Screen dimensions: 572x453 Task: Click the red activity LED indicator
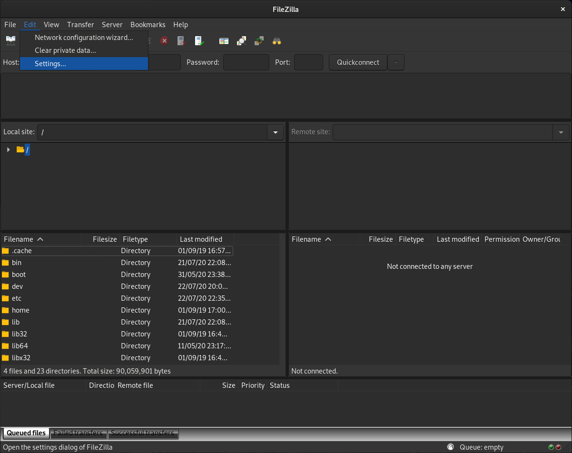[558, 447]
